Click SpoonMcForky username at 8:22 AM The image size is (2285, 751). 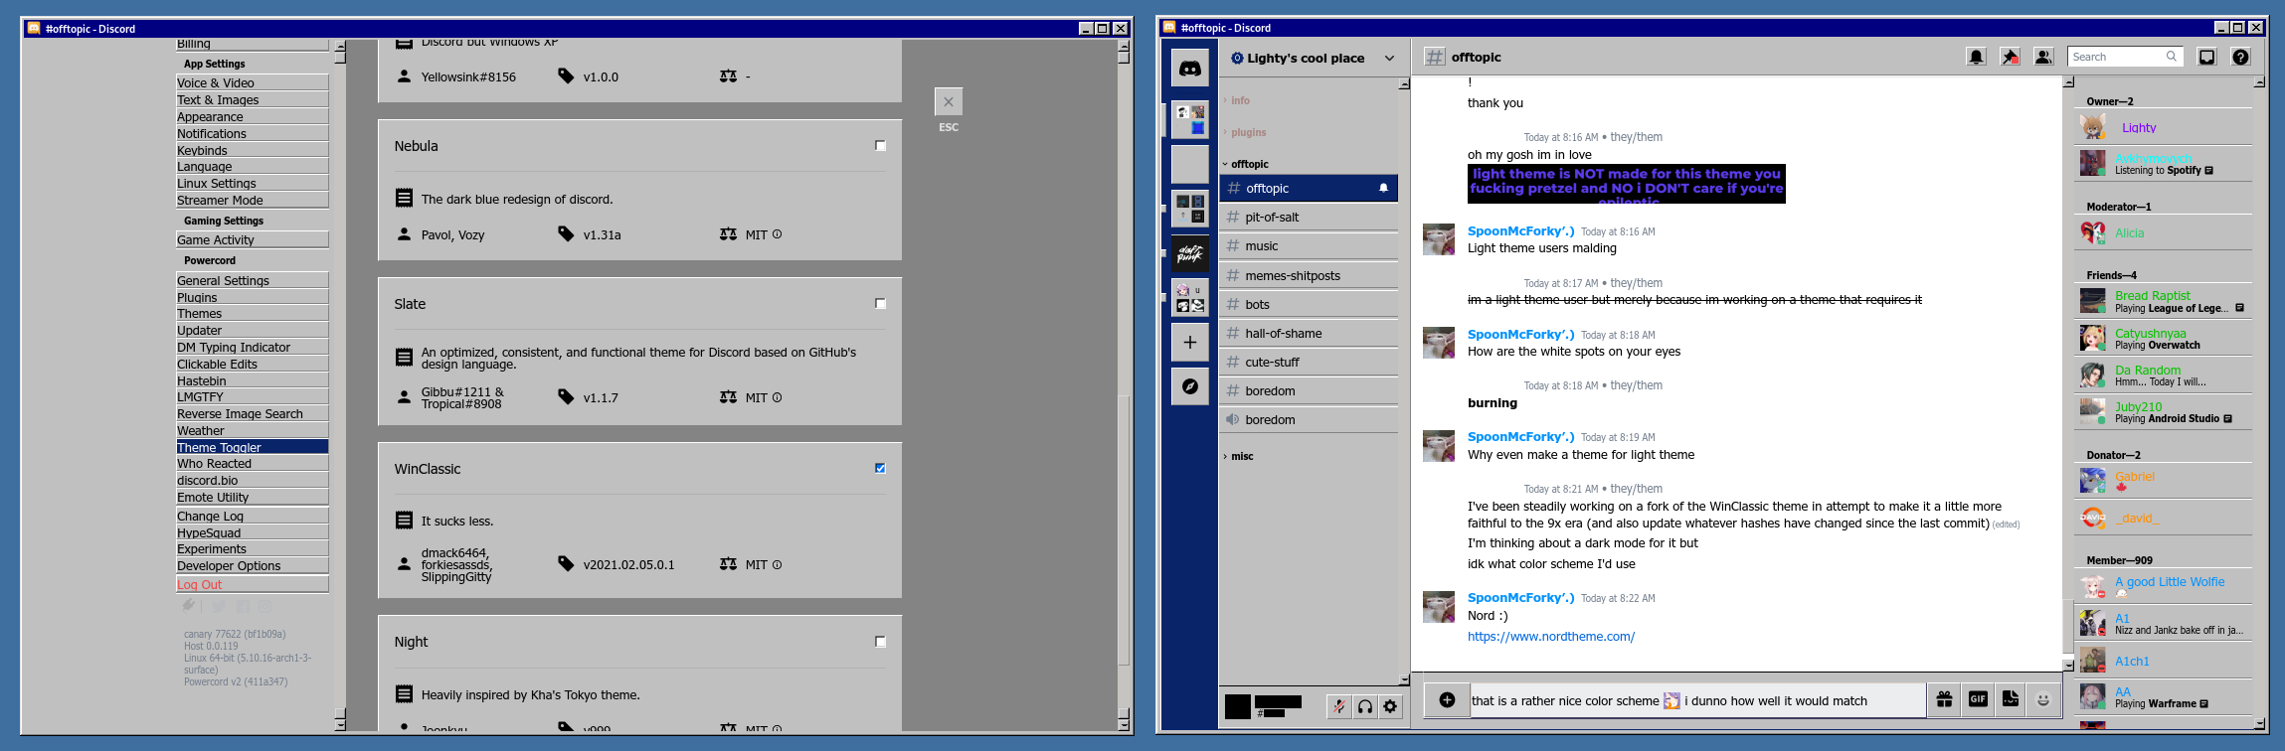coord(1521,598)
